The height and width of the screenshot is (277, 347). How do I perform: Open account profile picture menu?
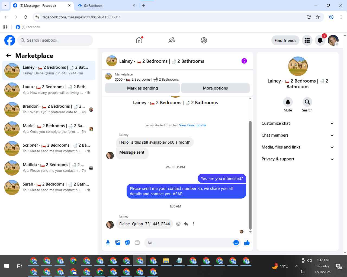(333, 40)
